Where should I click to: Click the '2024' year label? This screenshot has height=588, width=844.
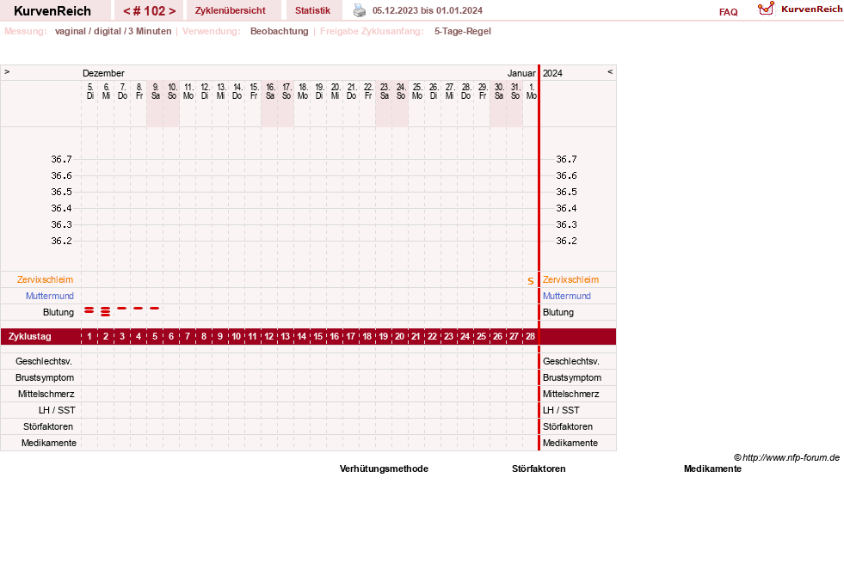(x=553, y=73)
